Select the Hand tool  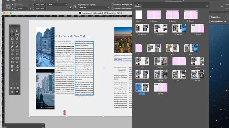[x=12, y=70]
